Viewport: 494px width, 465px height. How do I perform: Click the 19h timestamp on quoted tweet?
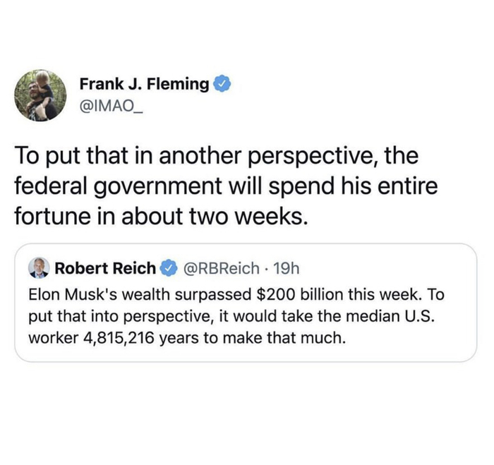point(285,268)
